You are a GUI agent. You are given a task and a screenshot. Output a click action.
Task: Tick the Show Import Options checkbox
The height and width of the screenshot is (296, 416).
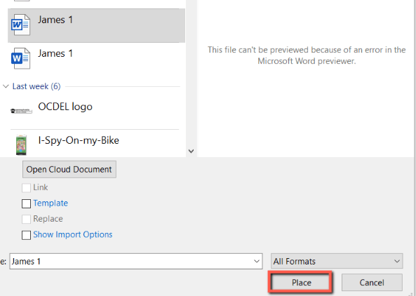click(x=26, y=235)
